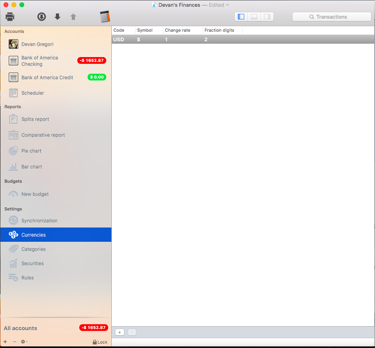Toggle the leftmost highlighted view button
This screenshot has width=375, height=348.
(241, 17)
